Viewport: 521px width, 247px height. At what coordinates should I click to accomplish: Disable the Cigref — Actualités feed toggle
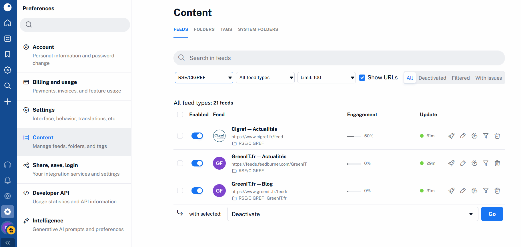point(197,136)
